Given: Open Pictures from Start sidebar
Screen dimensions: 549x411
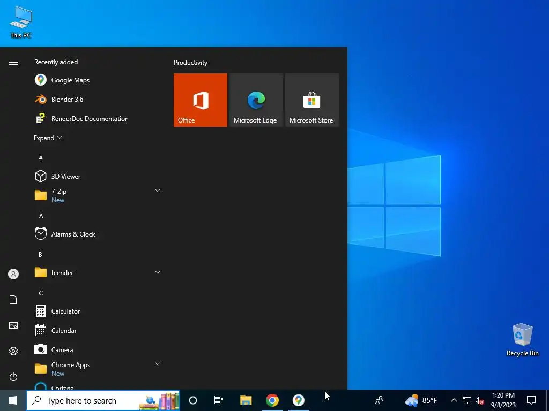Looking at the screenshot, I should point(13,325).
